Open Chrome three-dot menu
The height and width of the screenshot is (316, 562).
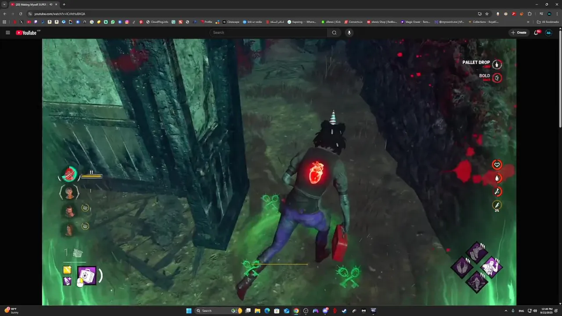(557, 14)
